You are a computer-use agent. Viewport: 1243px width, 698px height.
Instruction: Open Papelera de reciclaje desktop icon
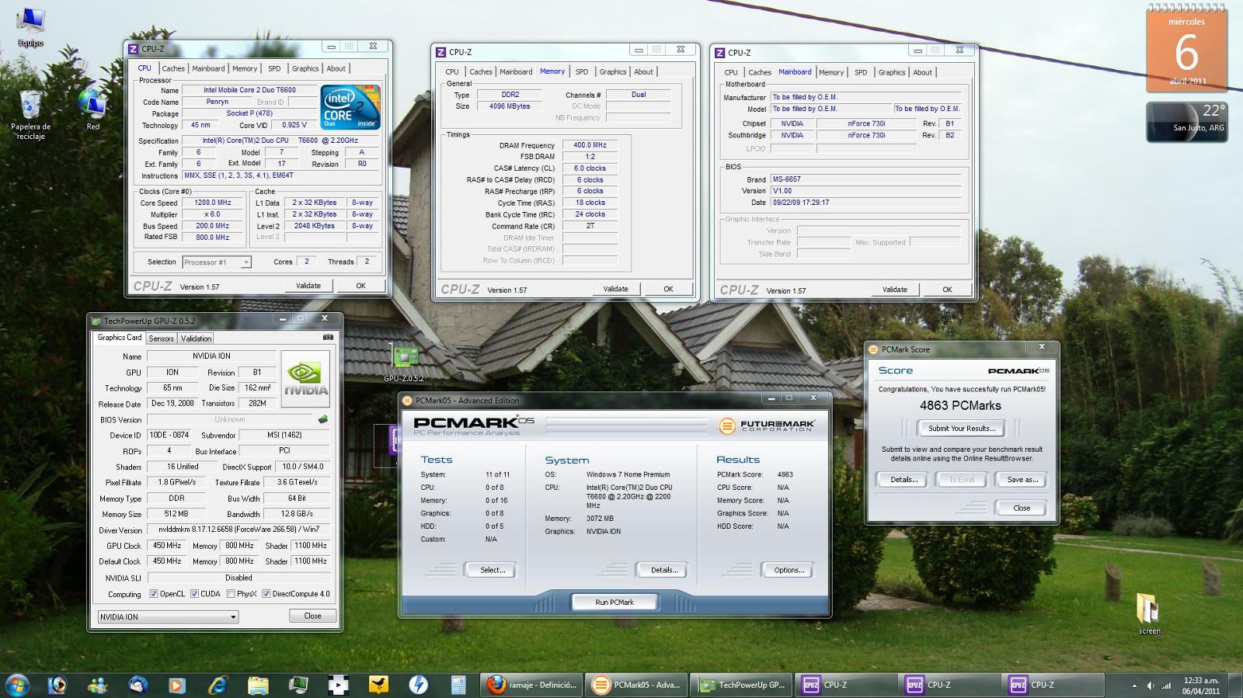[x=30, y=113]
